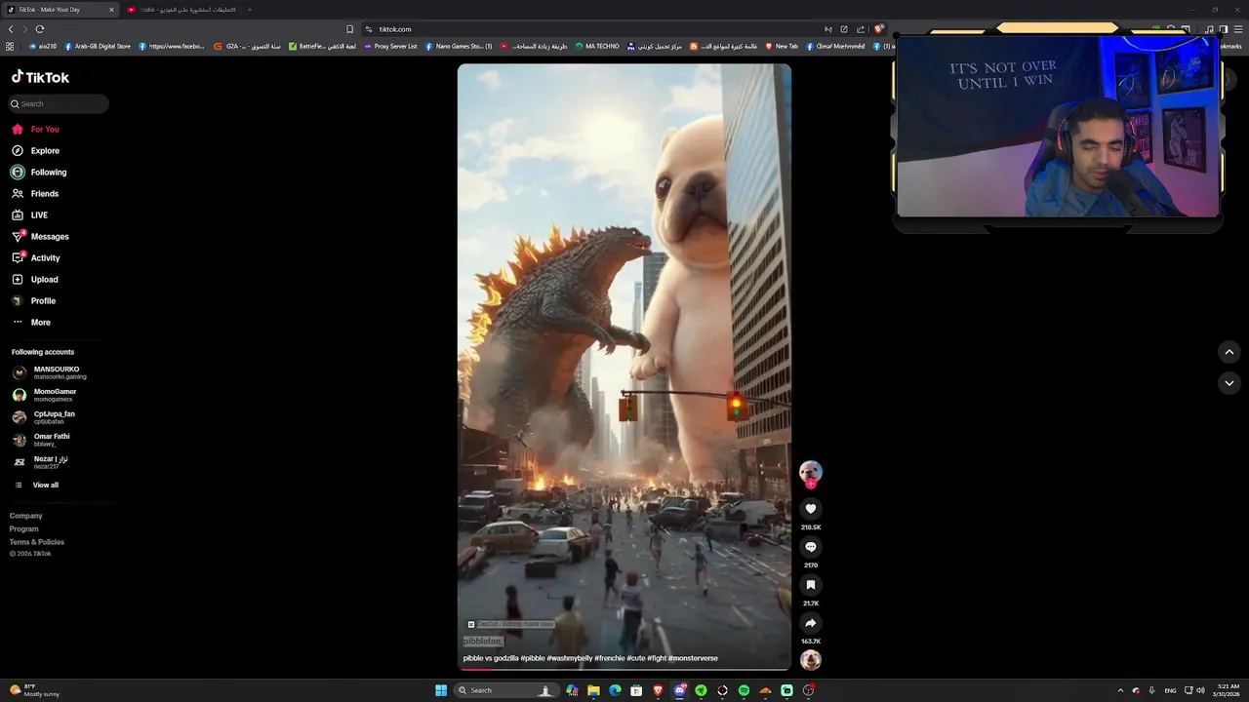Click the #monsterverse hashtag
1249x702 pixels.
point(693,658)
